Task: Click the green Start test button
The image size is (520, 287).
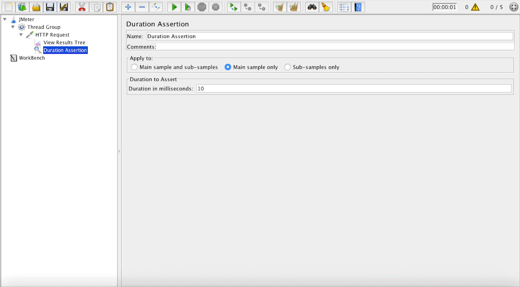Action: click(x=174, y=7)
